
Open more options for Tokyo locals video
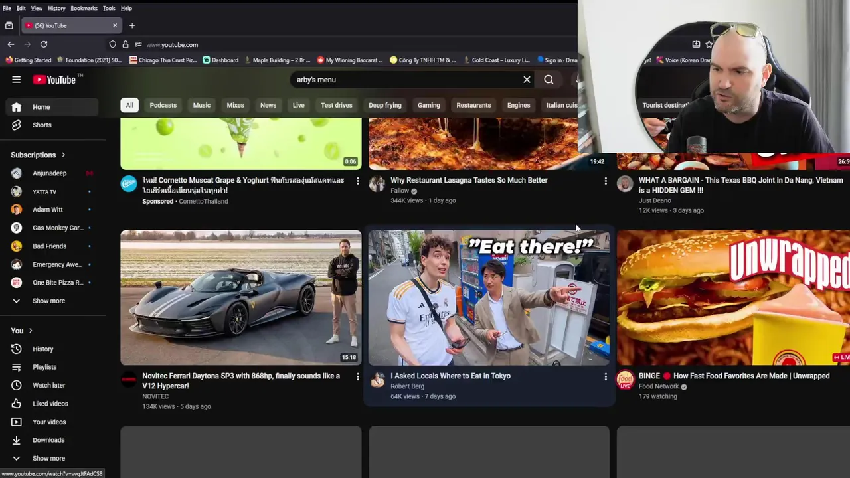point(605,376)
